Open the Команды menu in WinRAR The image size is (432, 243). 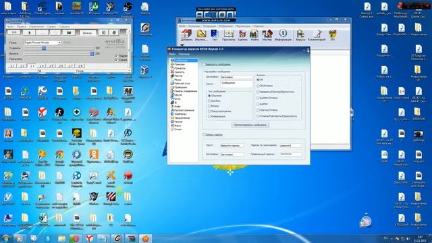pyautogui.click(x=194, y=26)
